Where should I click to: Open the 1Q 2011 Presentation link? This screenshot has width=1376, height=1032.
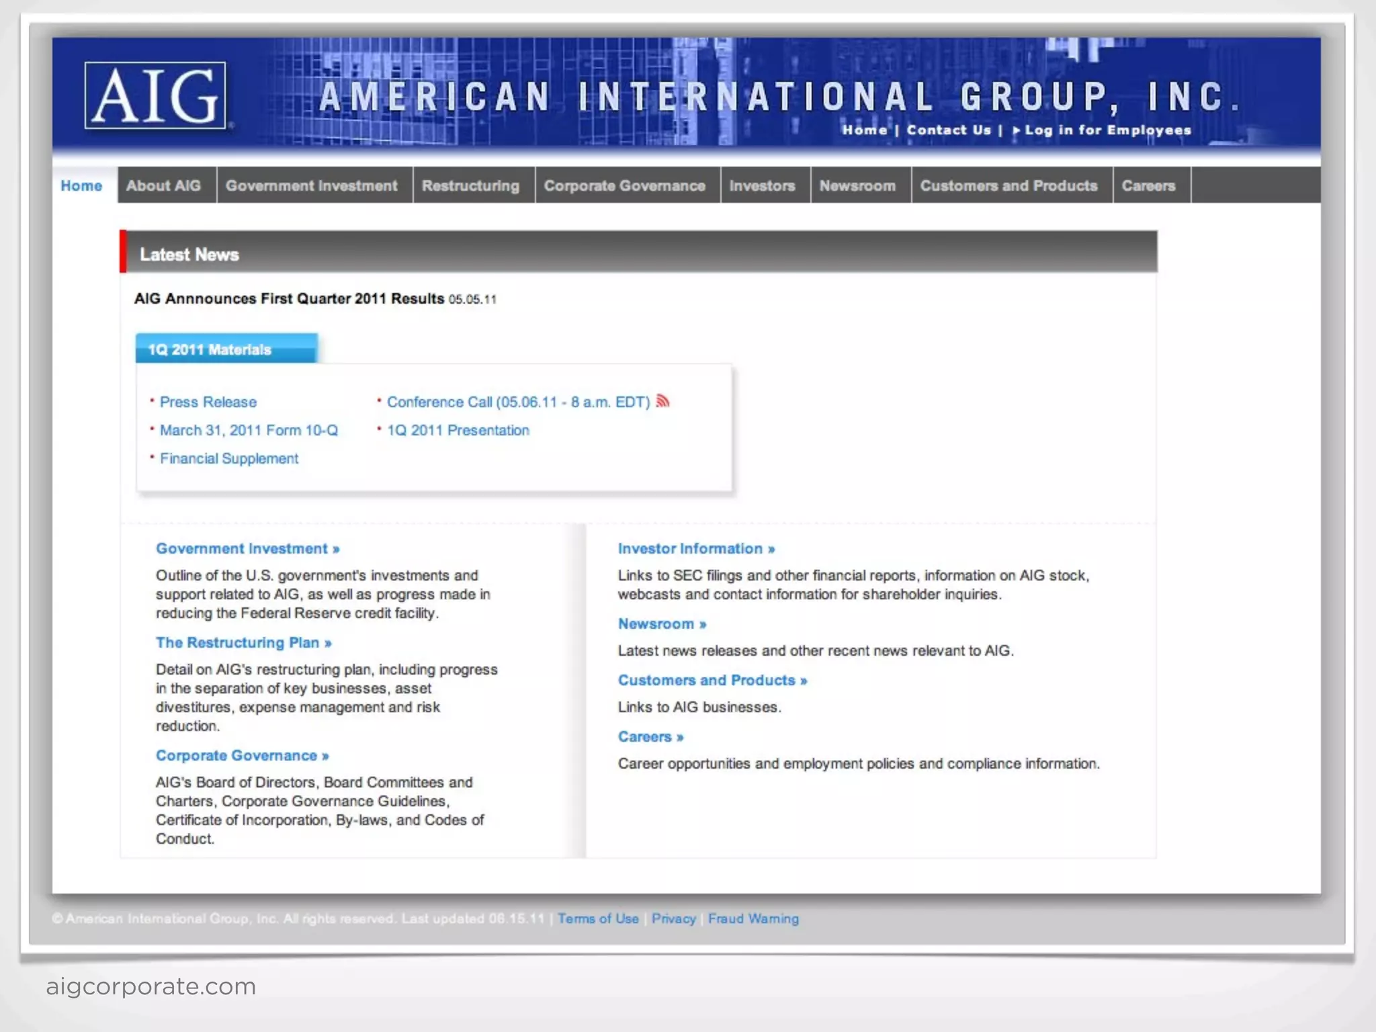pos(458,430)
